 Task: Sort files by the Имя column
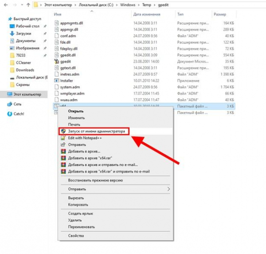[x=58, y=14]
